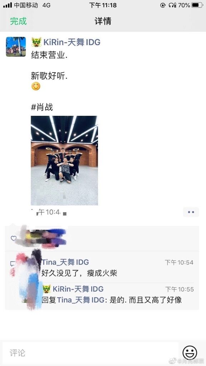Viewport: 206px width, 366px height.
Task: Open the poster's palm tree profile avatar
Action: point(16,47)
